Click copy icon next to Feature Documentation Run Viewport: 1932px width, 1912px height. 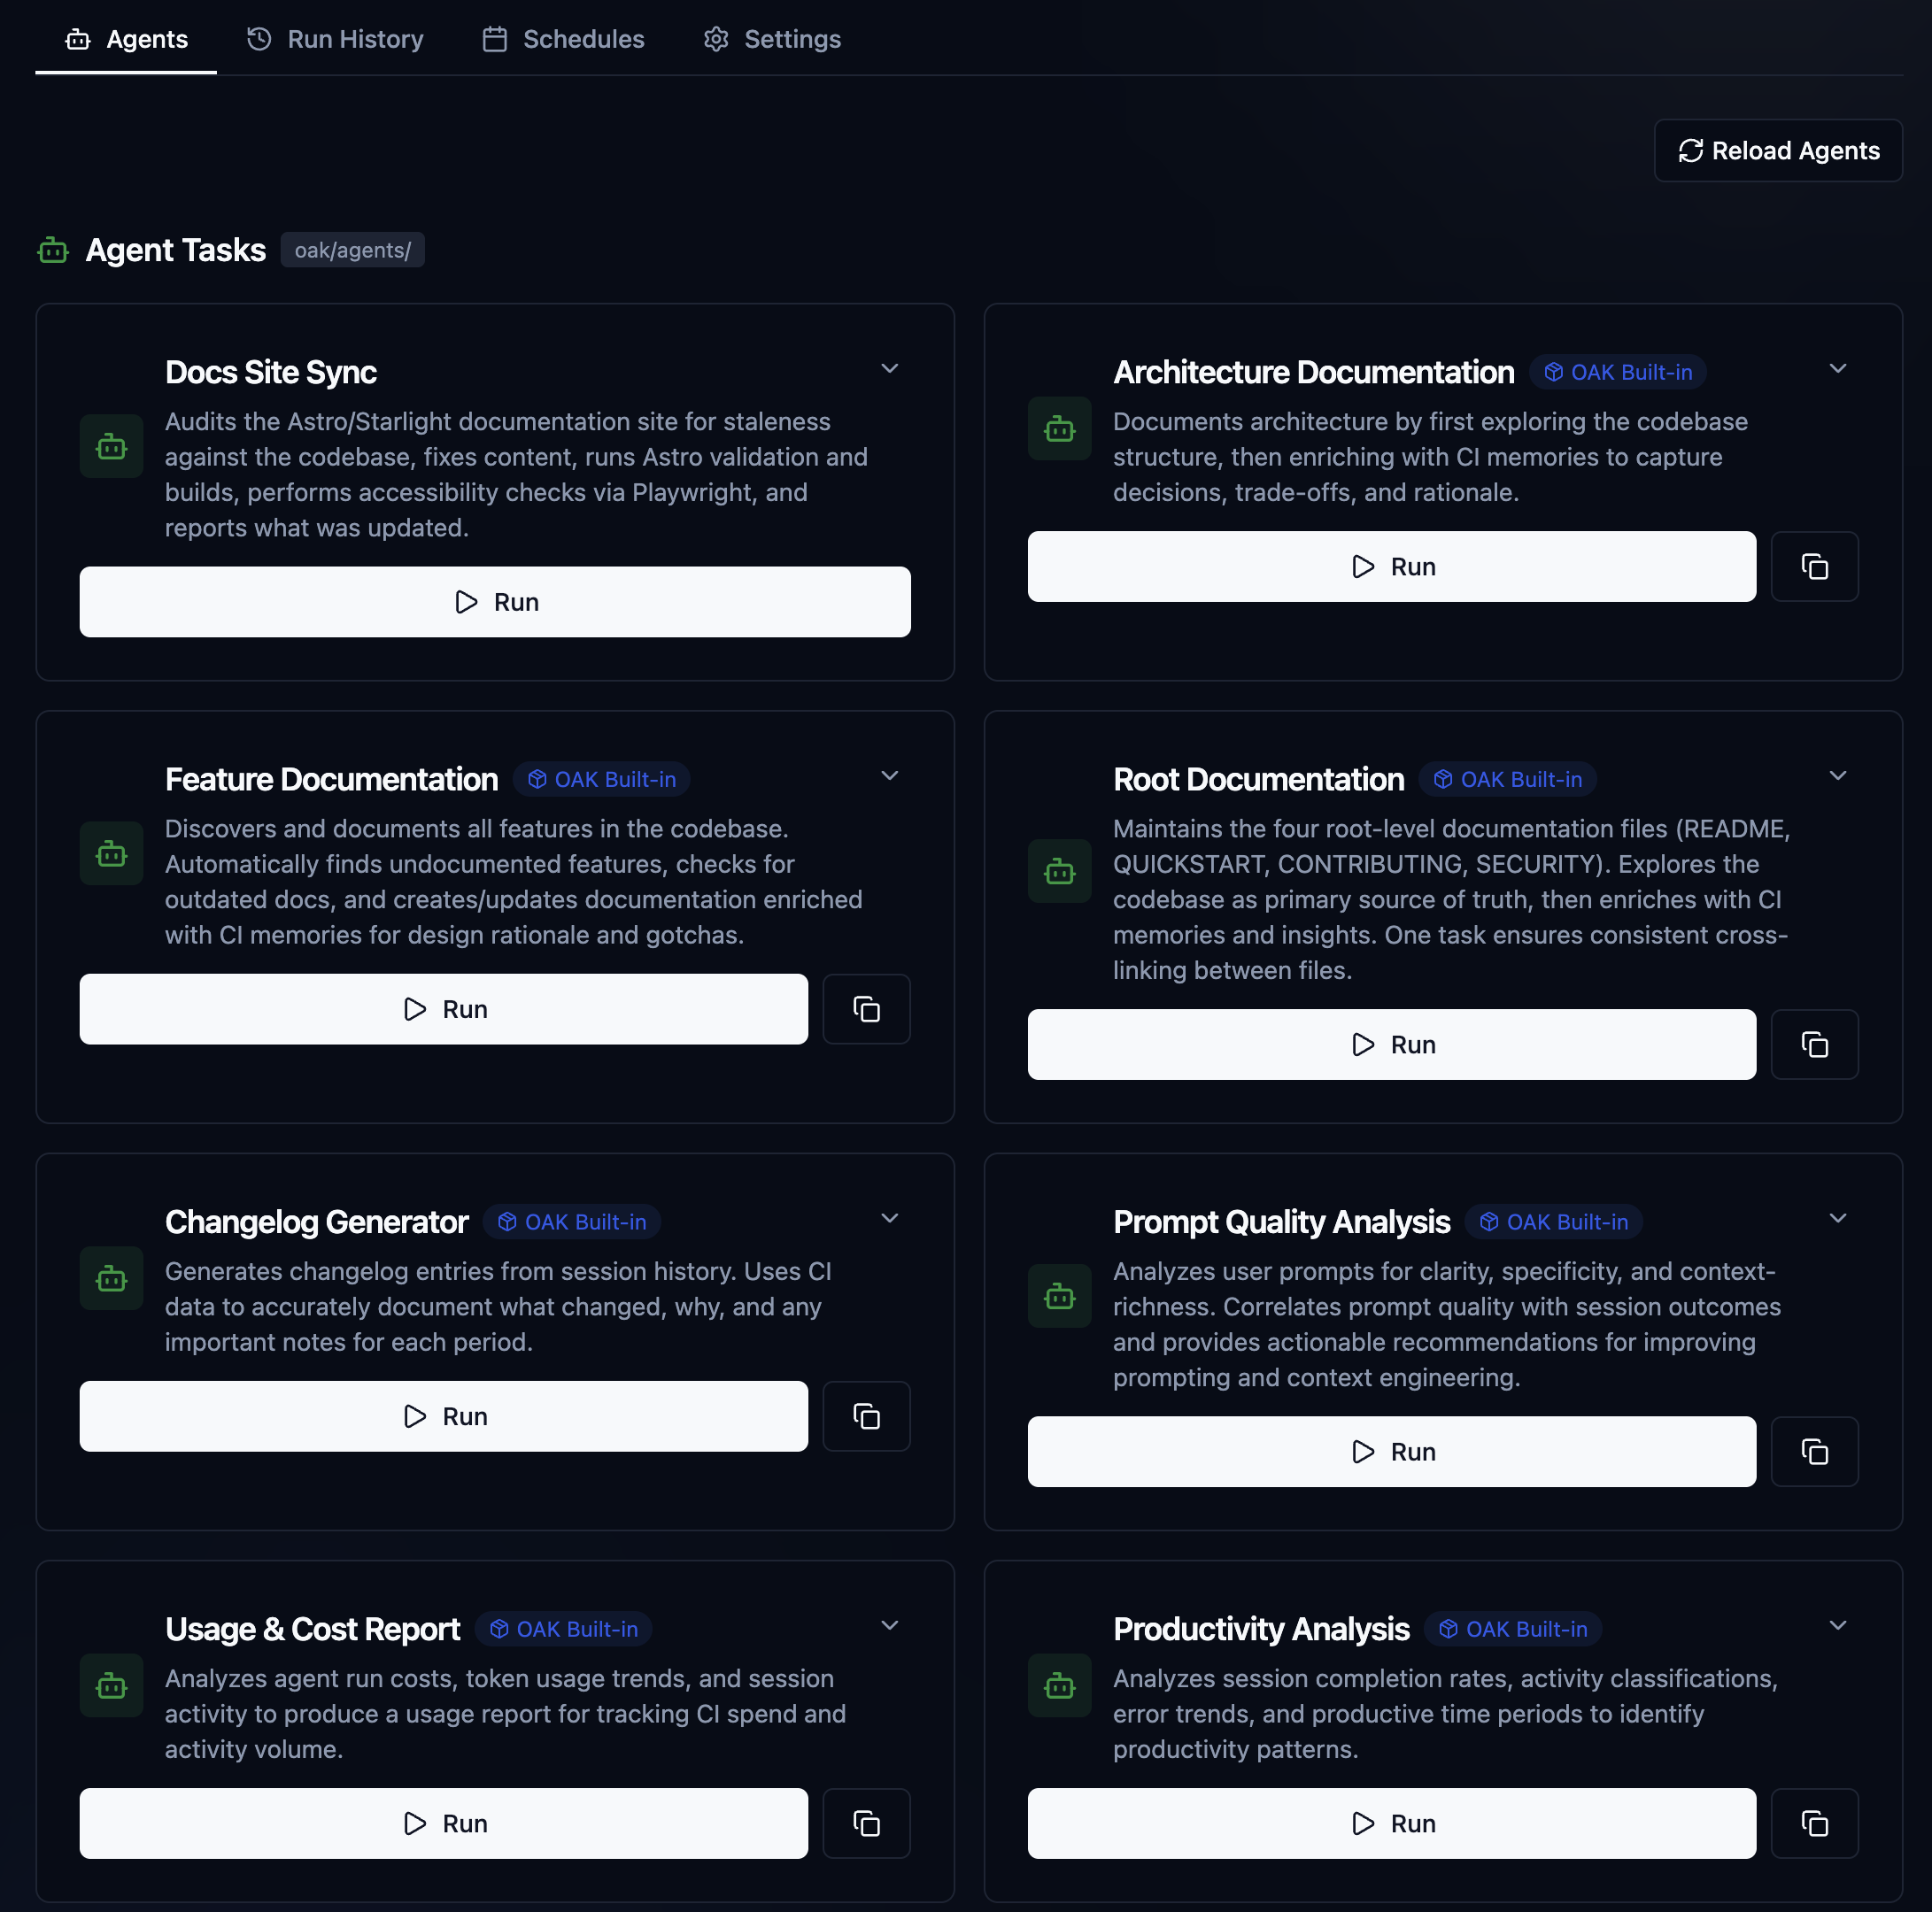[x=866, y=1009]
